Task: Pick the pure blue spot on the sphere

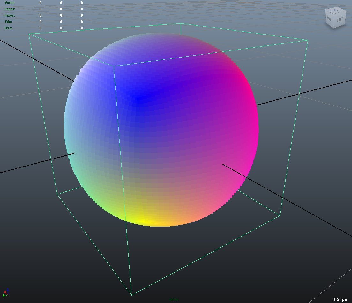Action: pyautogui.click(x=139, y=98)
